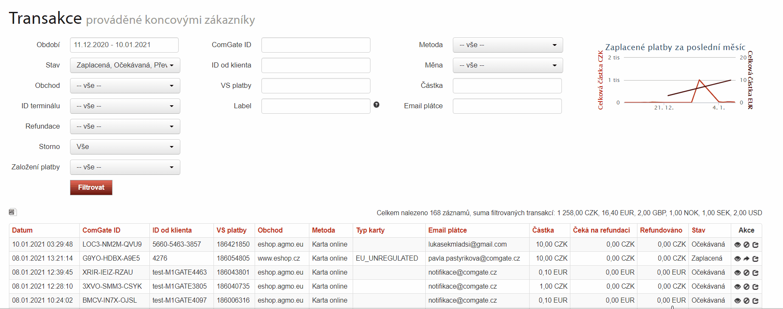Viewport: 783px width, 309px height.
Task: Click eye icon in BMCV-IN7X-OJSL row
Action: [x=737, y=301]
